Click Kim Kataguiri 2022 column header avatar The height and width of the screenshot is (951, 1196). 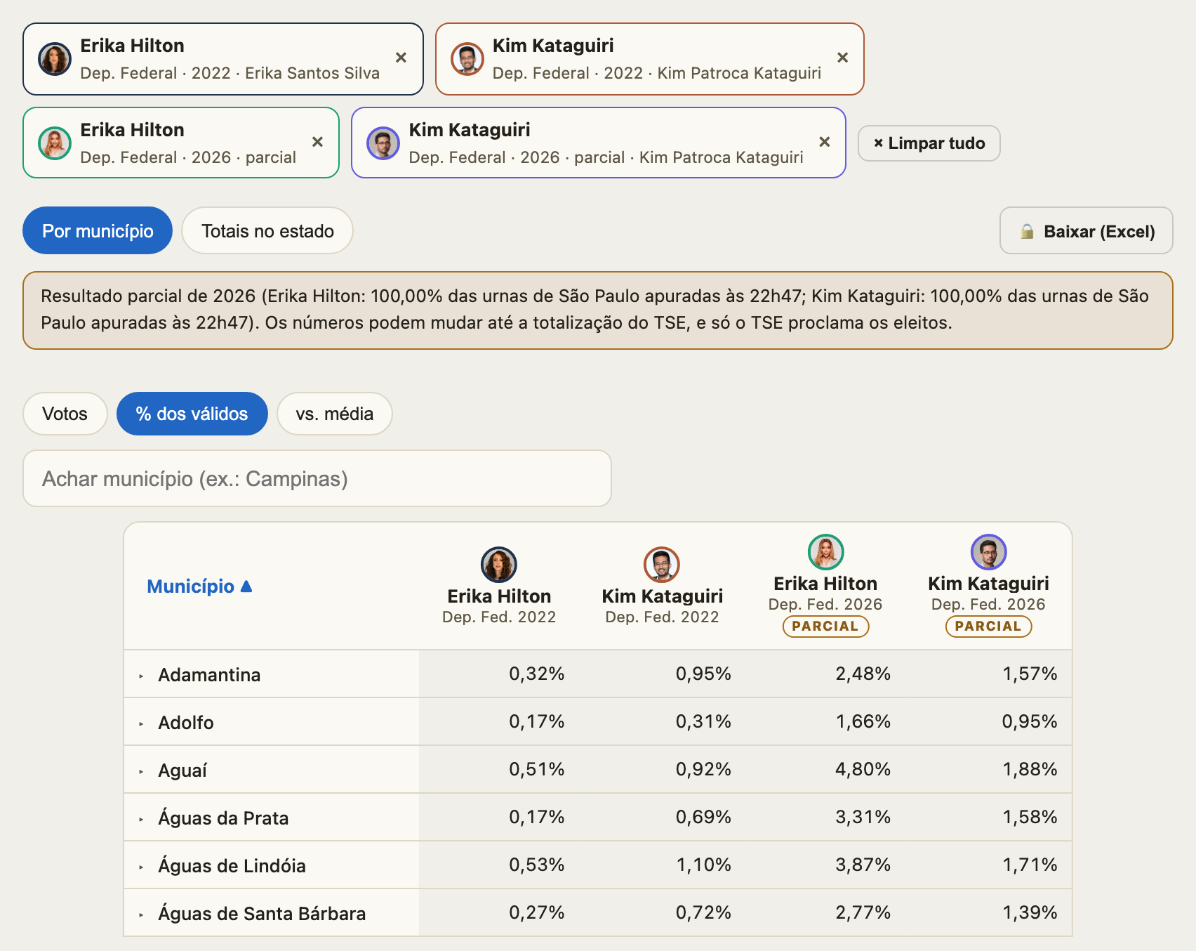click(x=662, y=565)
